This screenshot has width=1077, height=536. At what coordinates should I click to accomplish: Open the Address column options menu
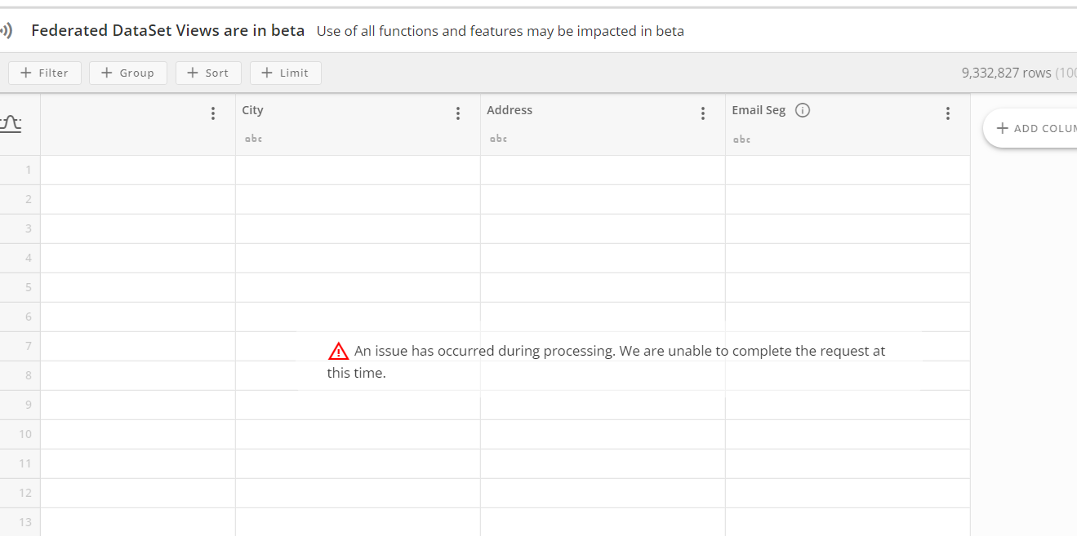point(703,113)
